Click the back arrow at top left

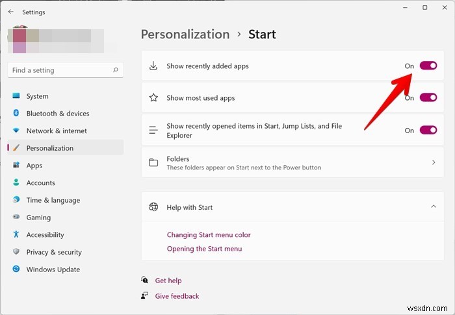[x=10, y=12]
